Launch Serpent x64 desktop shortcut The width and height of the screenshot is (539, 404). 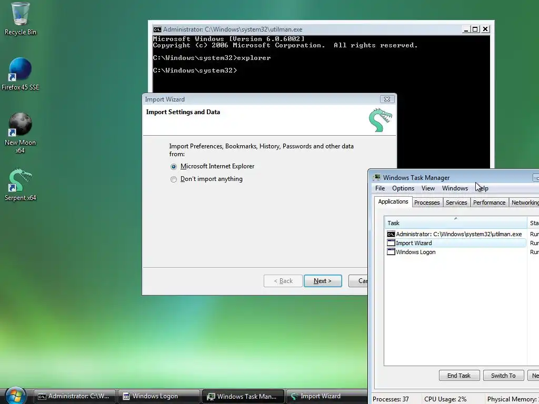coord(20,185)
